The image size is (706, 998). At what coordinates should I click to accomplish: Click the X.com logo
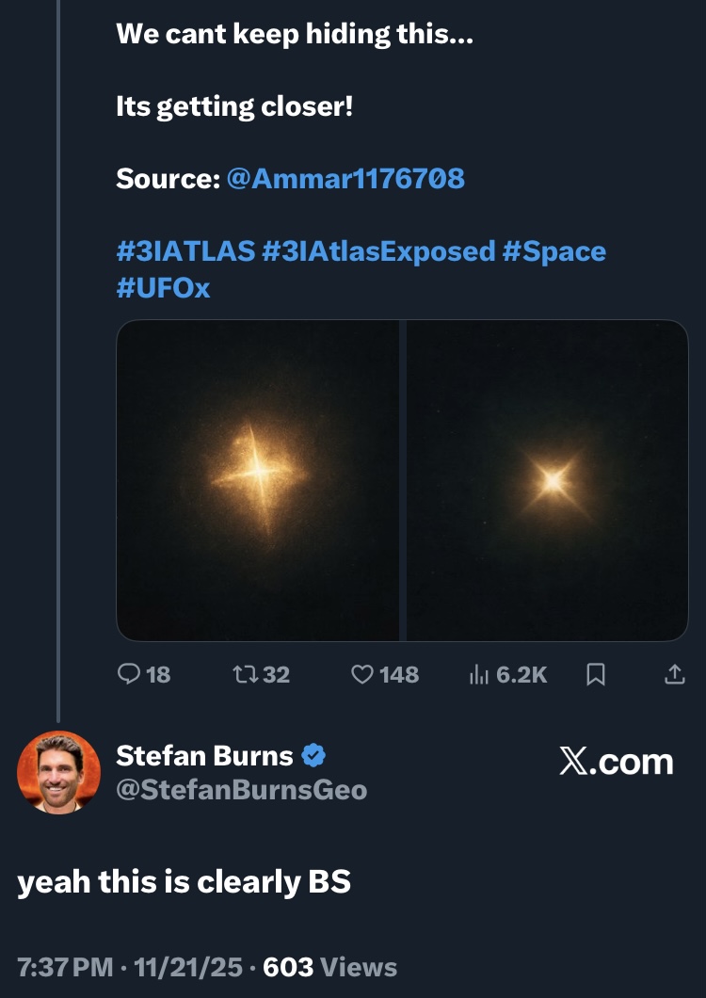[x=617, y=762]
